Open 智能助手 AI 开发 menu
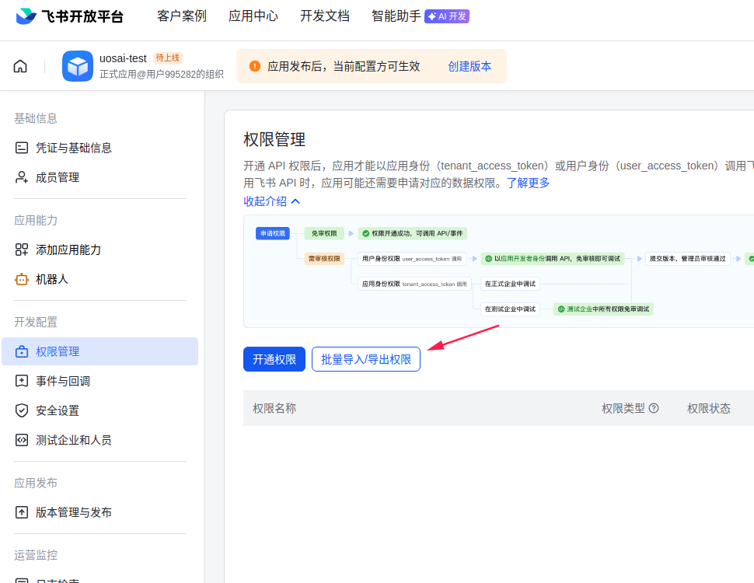The height and width of the screenshot is (583, 754). coord(420,16)
